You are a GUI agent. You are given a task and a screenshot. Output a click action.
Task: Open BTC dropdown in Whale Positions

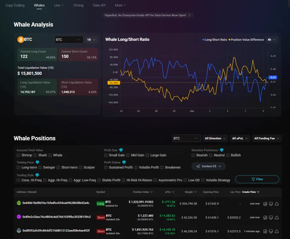click(186, 138)
